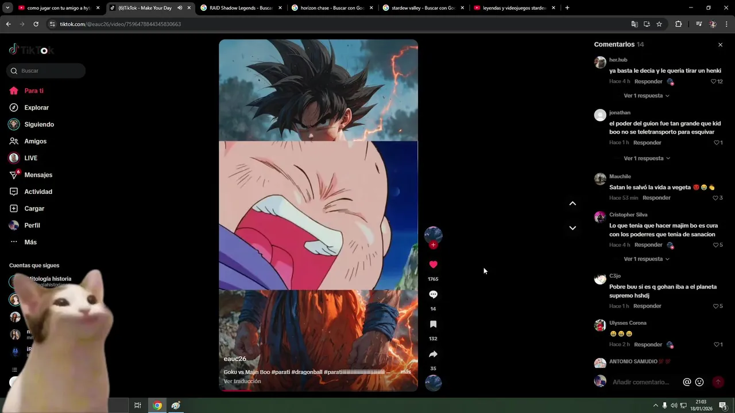Viewport: 735px width, 413px height.
Task: Like the video with the heart icon
Action: pos(433,264)
